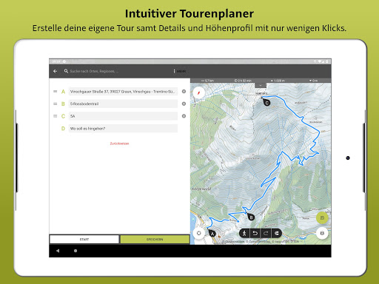Viewport: 379px width, 284px height.
Task: Click the red Zurücksetzen link
Action: click(119, 143)
